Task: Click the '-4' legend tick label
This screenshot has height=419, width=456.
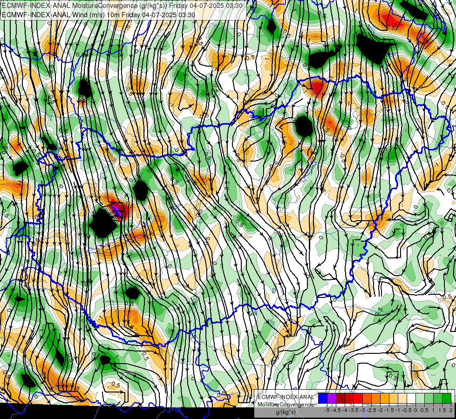Action: click(x=345, y=410)
